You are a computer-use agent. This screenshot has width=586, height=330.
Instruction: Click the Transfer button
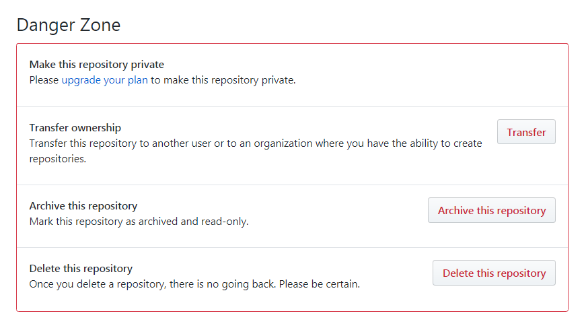pos(526,132)
